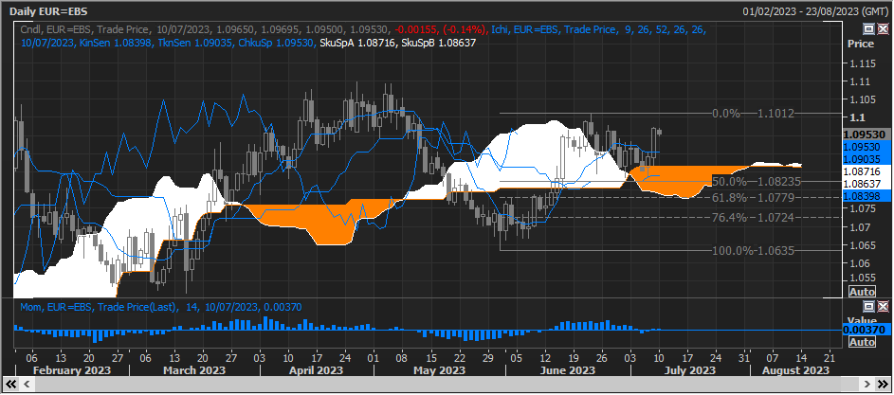Select the 100.0% 1.0635 Fibonacci level label
This screenshot has height=395, width=894.
tap(753, 251)
